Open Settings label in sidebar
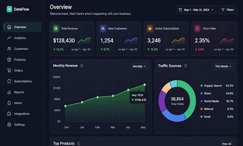This screenshot has width=243, height=146. 19,125
